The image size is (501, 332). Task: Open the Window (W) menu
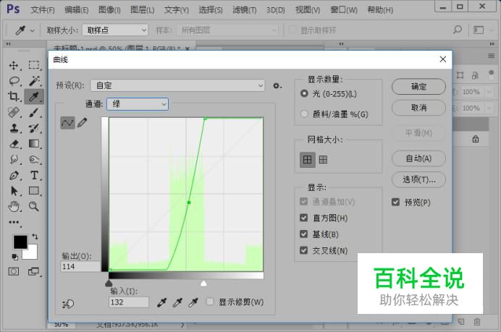pyautogui.click(x=344, y=10)
